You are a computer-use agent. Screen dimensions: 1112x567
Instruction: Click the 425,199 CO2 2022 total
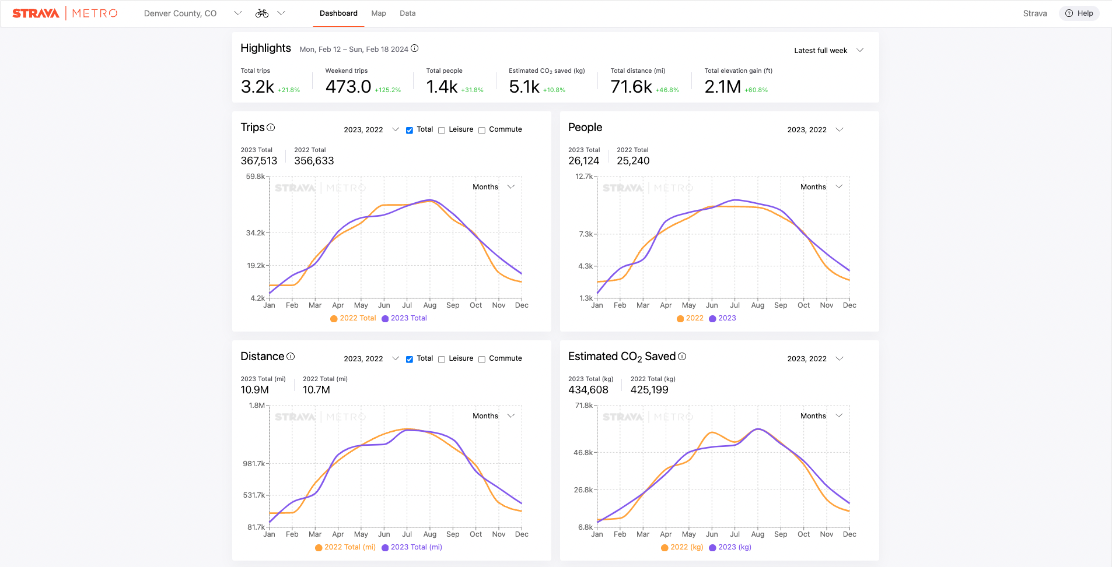[x=649, y=390]
